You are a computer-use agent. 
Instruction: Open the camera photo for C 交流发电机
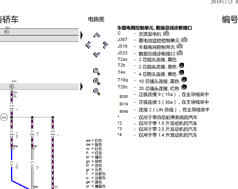166,34
